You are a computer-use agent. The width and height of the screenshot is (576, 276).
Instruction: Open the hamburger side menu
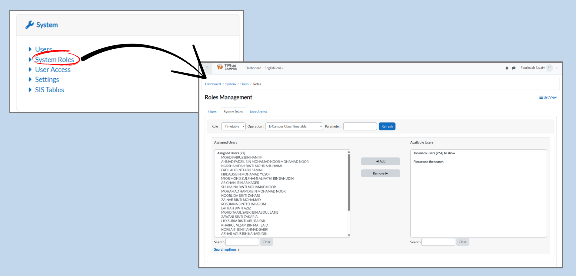click(x=207, y=68)
